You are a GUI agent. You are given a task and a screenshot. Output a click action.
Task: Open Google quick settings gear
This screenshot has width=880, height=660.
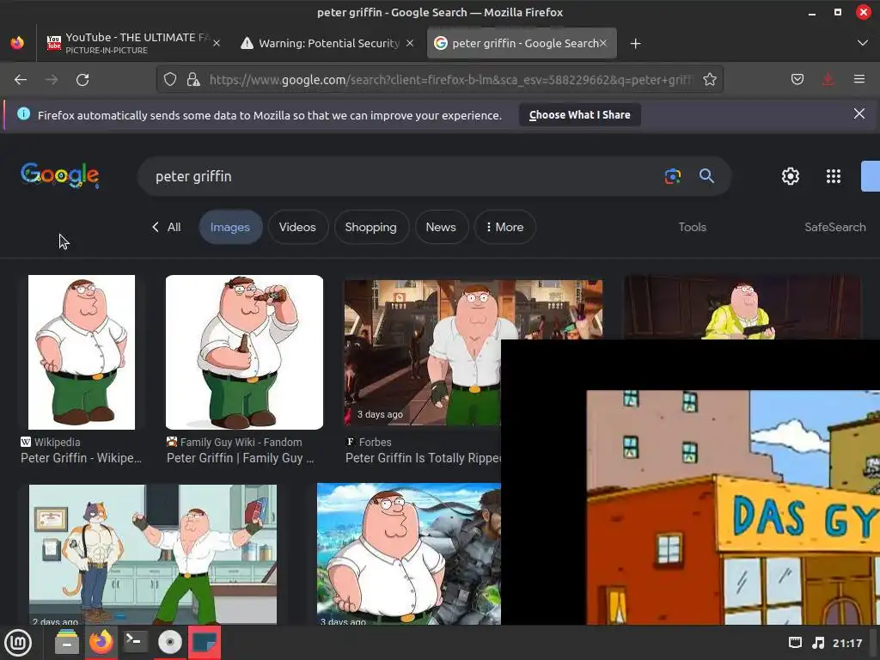791,176
